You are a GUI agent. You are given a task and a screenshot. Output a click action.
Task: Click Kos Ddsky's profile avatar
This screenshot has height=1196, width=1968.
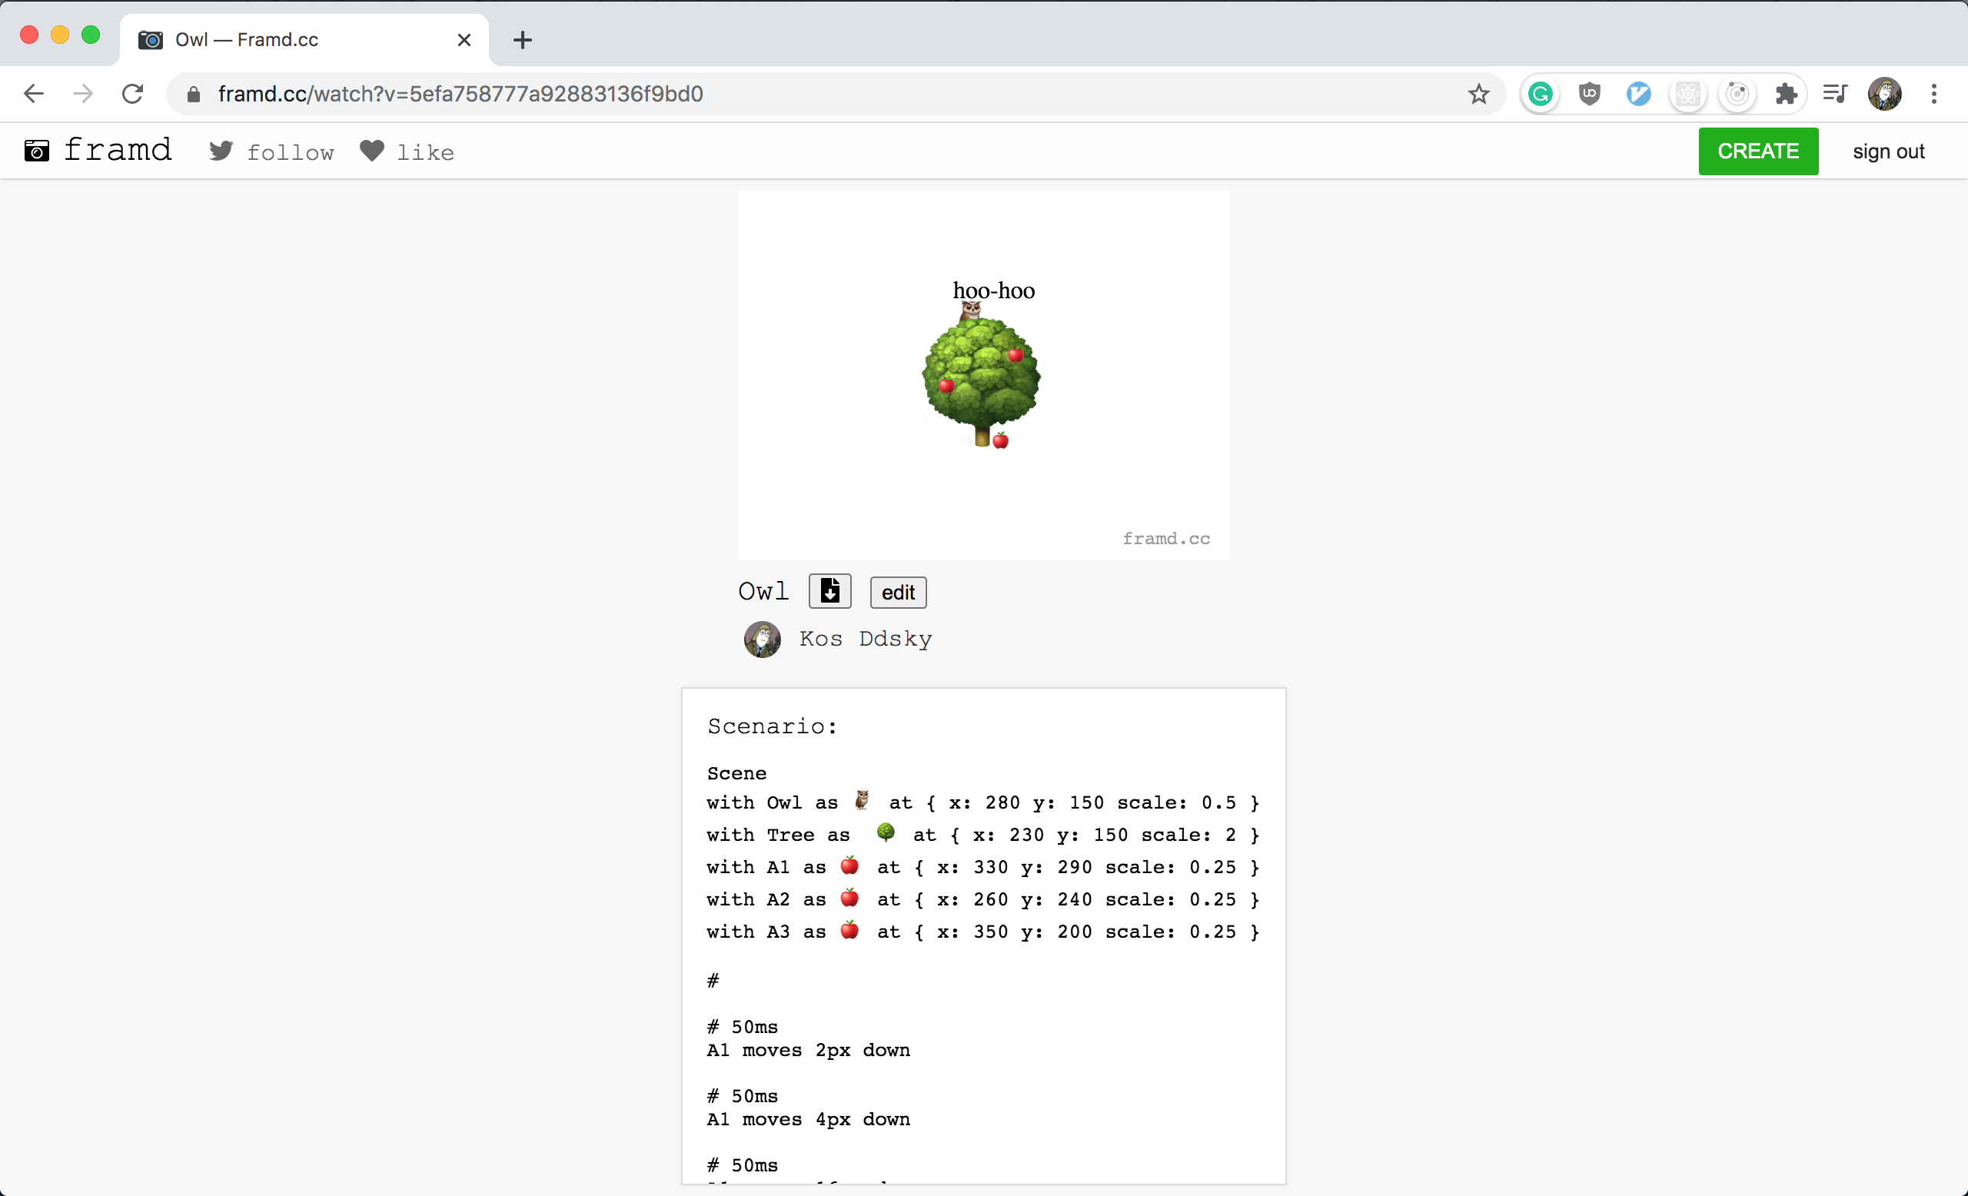761,639
